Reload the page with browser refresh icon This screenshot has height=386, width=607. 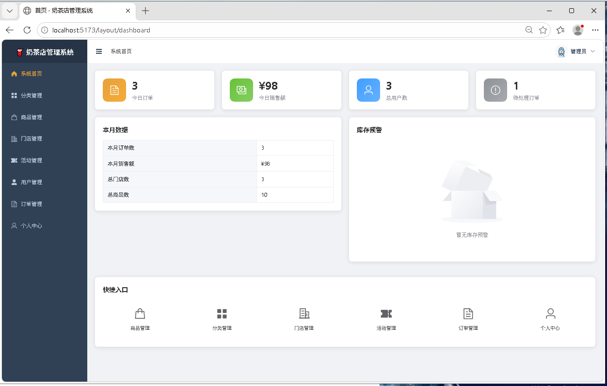pos(27,30)
